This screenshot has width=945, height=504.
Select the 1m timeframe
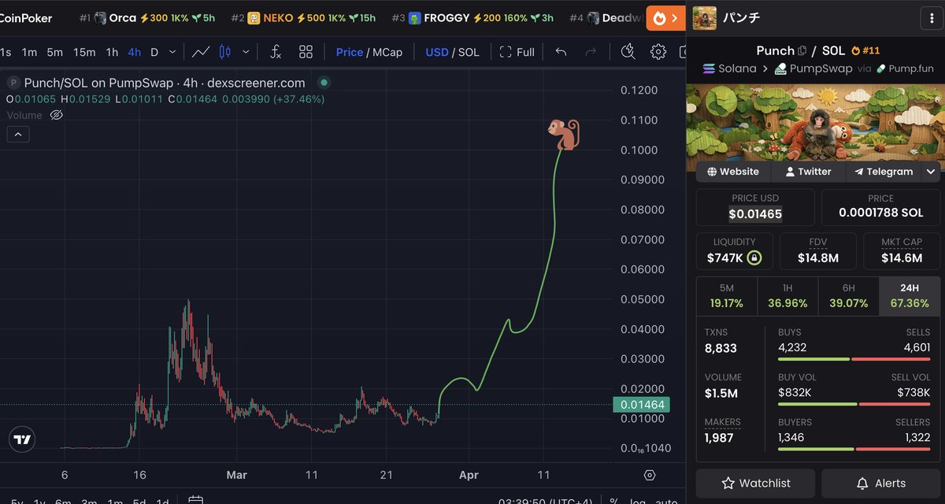29,52
